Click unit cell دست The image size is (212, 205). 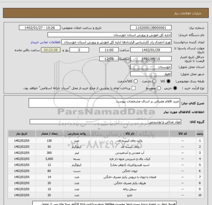click(77, 171)
